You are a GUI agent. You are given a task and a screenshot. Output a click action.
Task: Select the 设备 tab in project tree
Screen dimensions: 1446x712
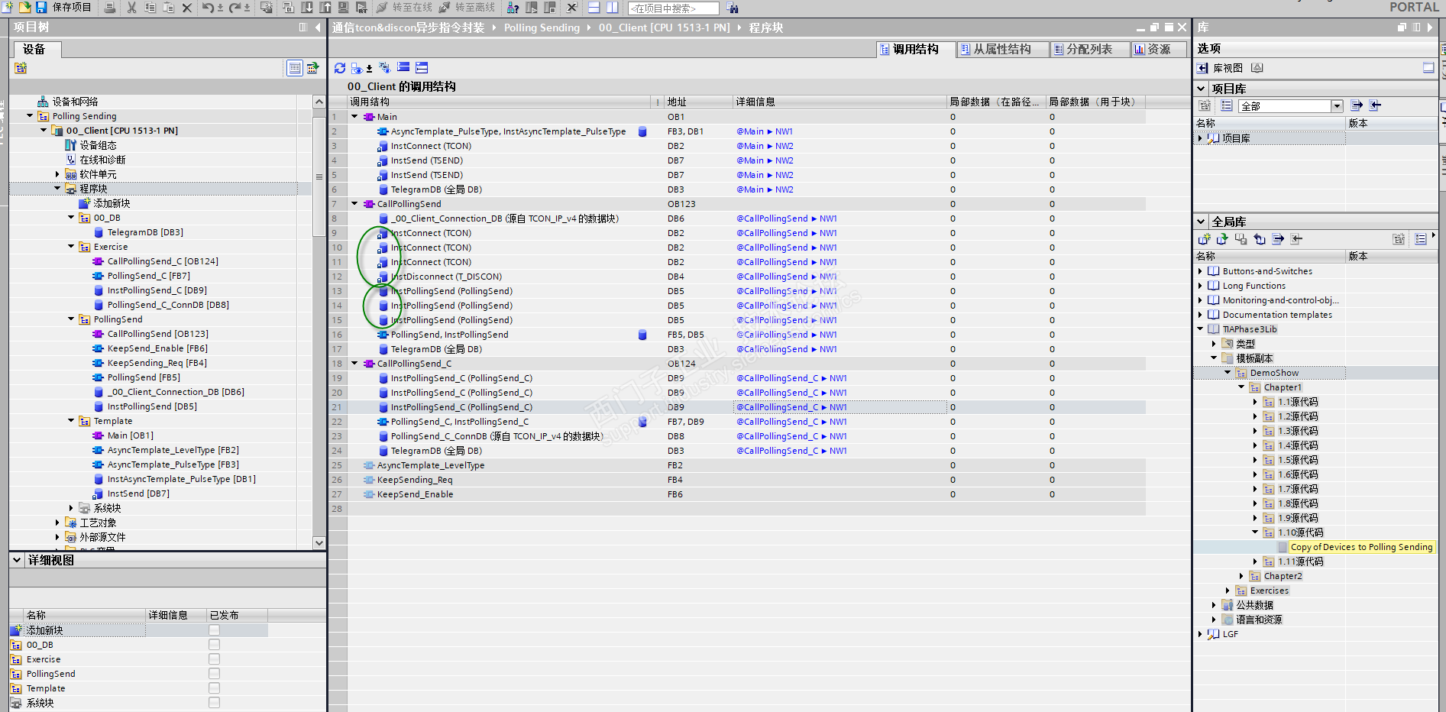pyautogui.click(x=36, y=49)
